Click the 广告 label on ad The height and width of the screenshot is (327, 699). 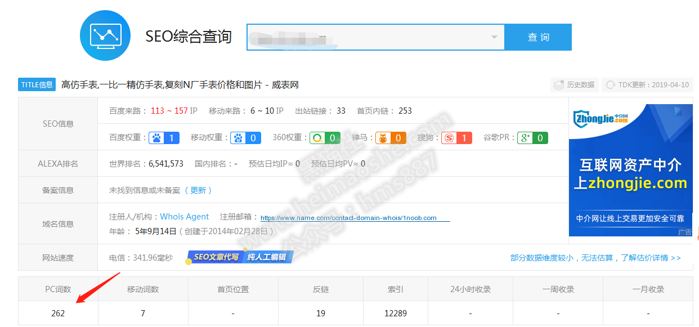(685, 232)
